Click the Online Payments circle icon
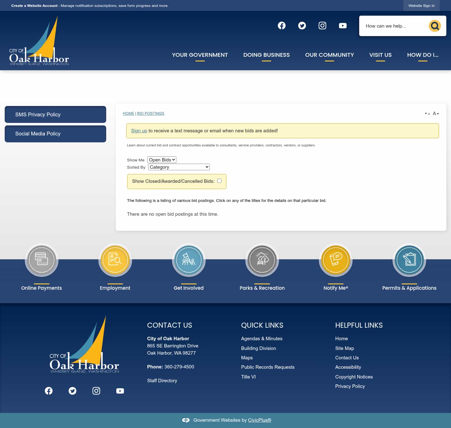The width and height of the screenshot is (451, 428). pos(42,260)
